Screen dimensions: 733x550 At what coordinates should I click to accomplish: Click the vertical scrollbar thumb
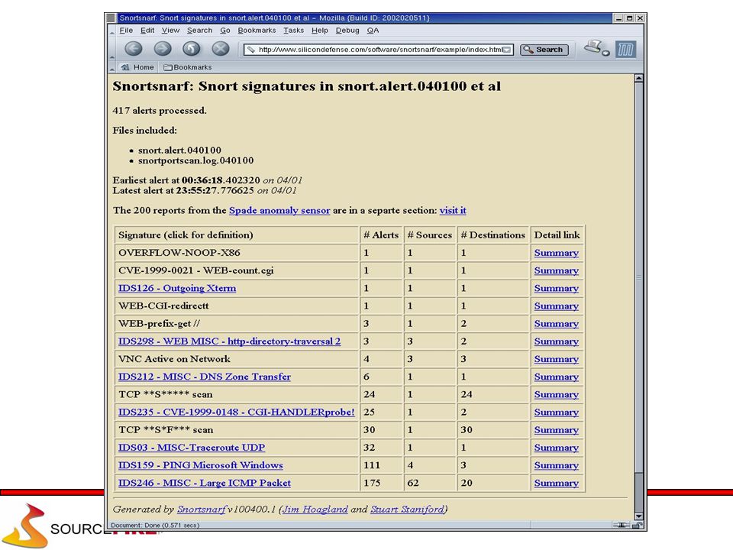[x=638, y=278]
